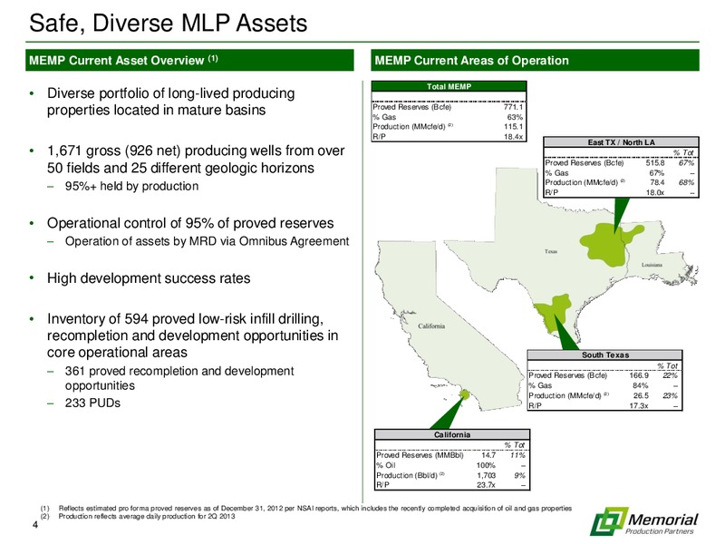725x544 pixels.
Task: Click East TX production value 78.4
Action: click(657, 182)
